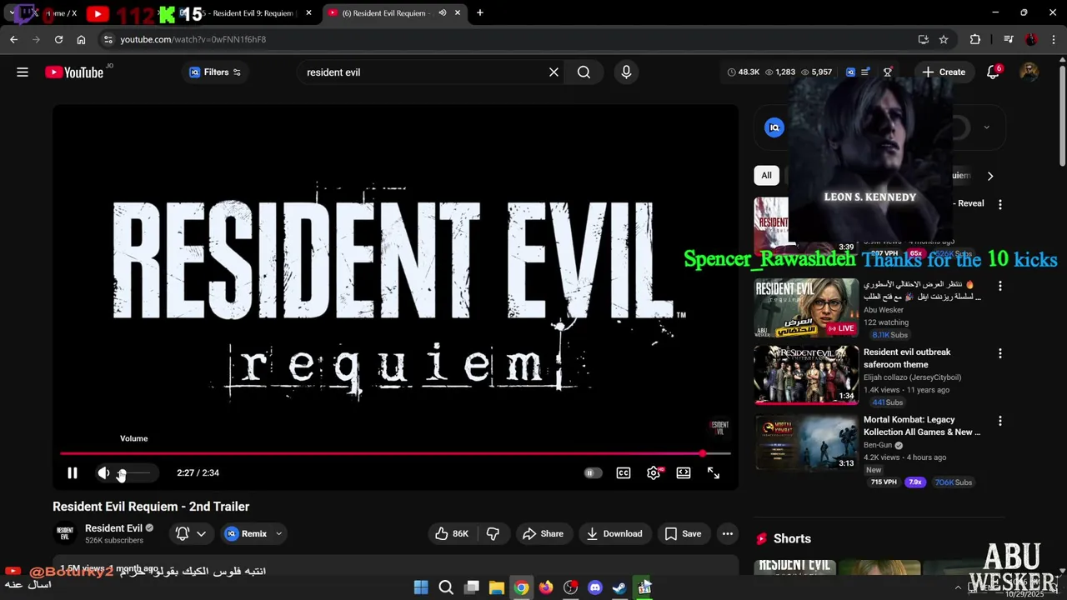Screen dimensions: 1067x600
Task: Go to the browser home page
Action: (81, 39)
